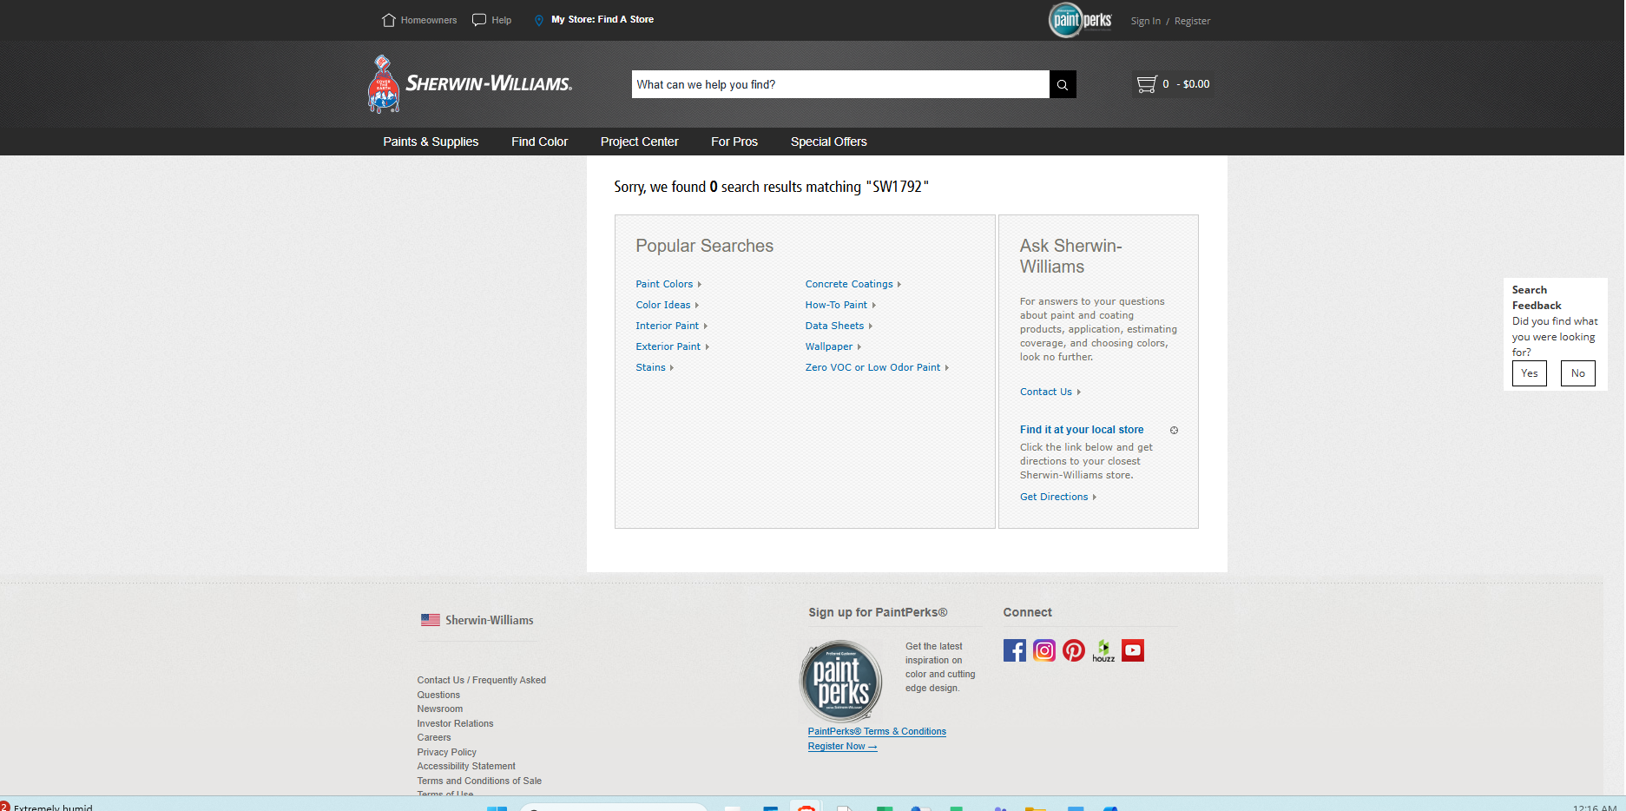Open Find Color menu
Screen dimensions: 1626x811
click(539, 142)
